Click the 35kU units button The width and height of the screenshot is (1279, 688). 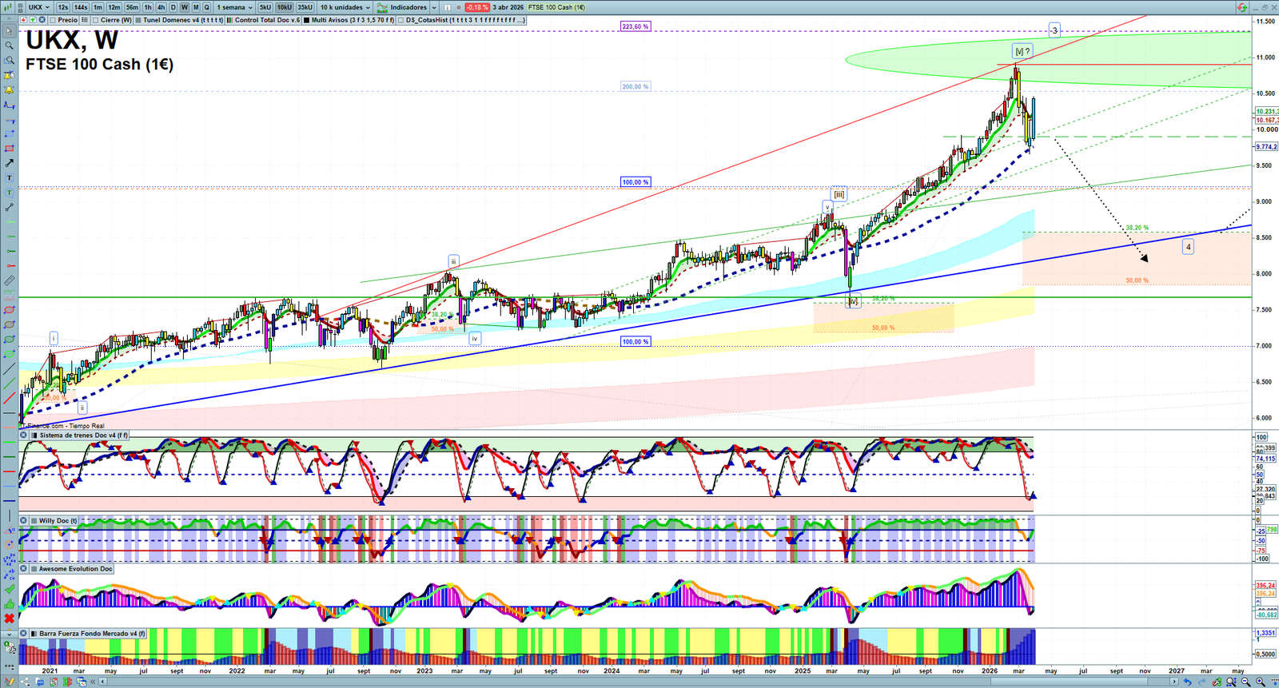[305, 7]
